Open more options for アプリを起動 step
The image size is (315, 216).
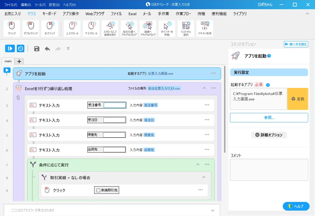point(214,73)
